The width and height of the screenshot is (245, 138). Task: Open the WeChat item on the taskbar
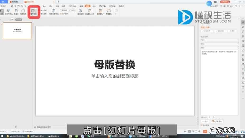pos(91,136)
